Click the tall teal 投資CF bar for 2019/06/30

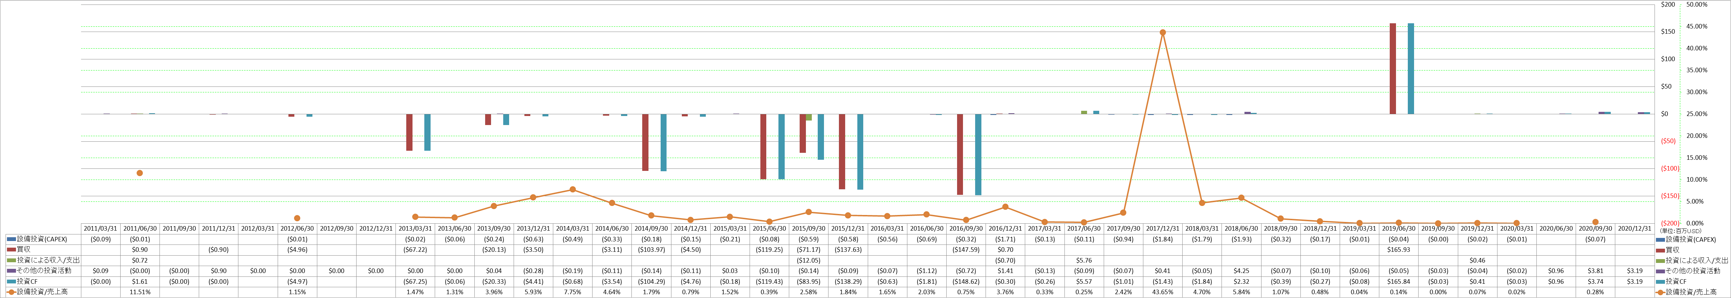click(1411, 68)
